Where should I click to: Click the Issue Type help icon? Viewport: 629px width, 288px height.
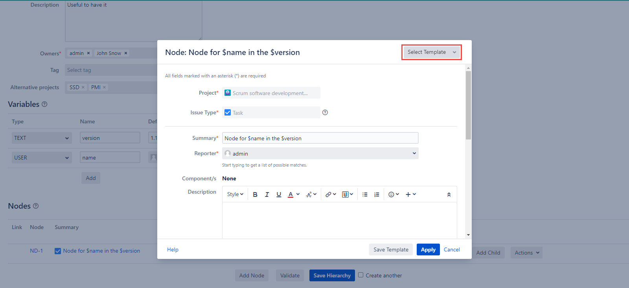point(325,112)
